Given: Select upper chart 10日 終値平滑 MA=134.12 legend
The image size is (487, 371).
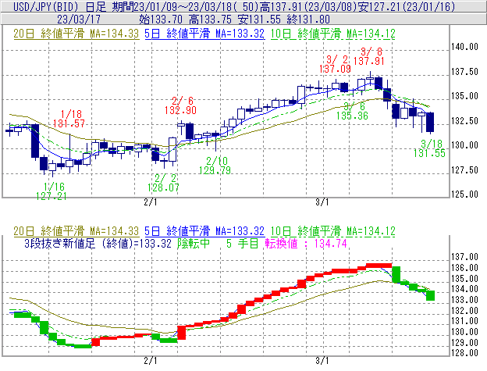Looking at the screenshot, I should pos(333,34).
